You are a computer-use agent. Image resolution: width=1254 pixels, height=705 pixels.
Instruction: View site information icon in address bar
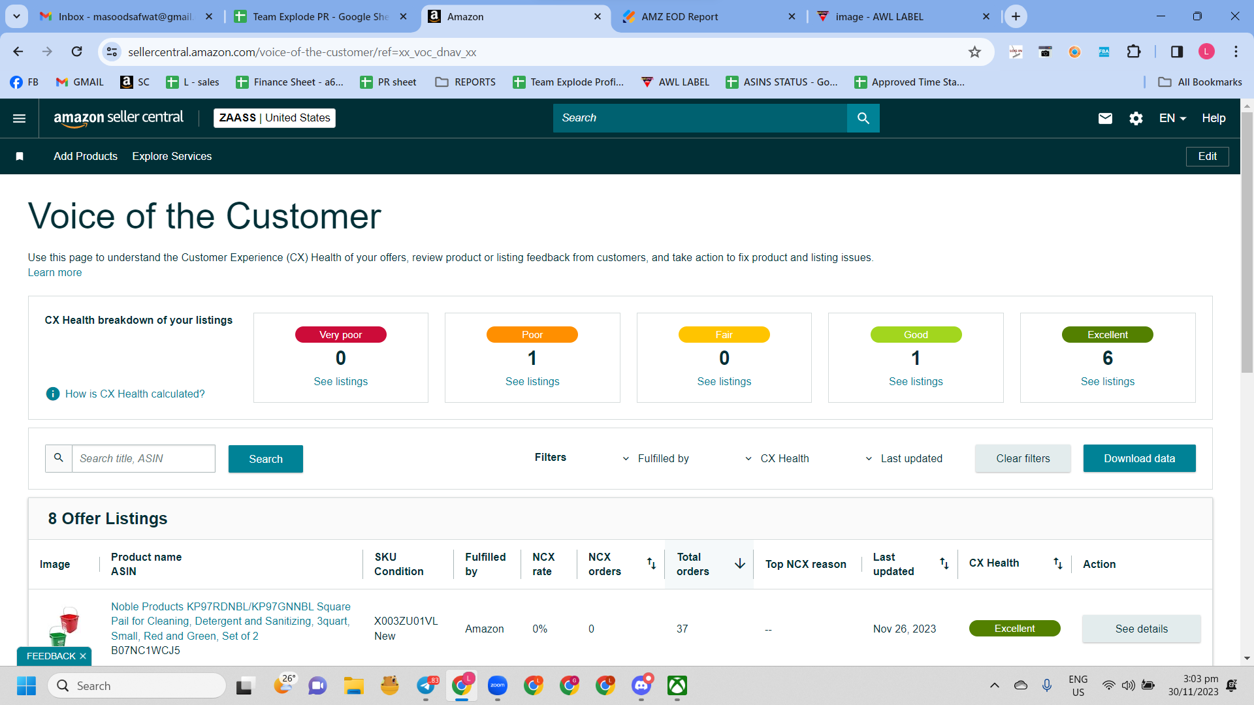[112, 52]
